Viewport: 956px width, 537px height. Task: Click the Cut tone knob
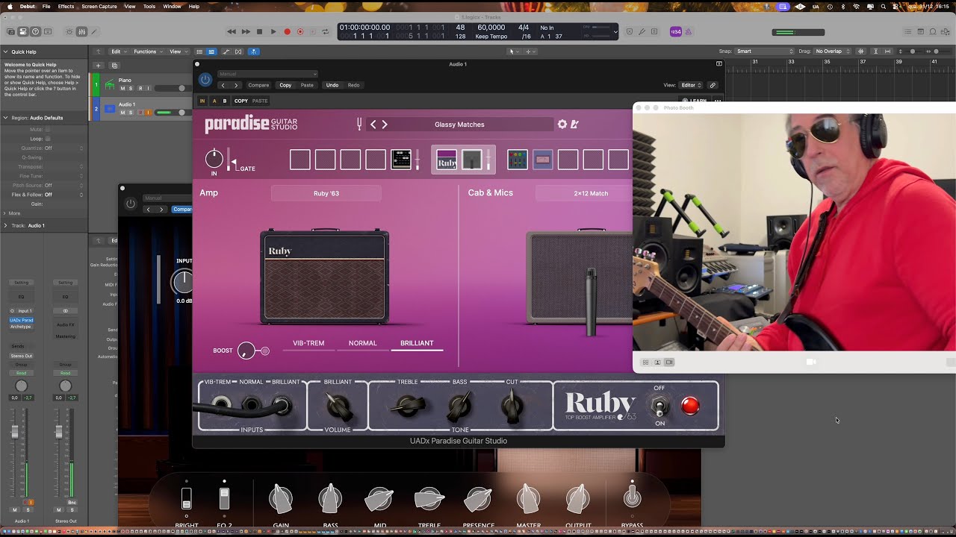coord(512,406)
